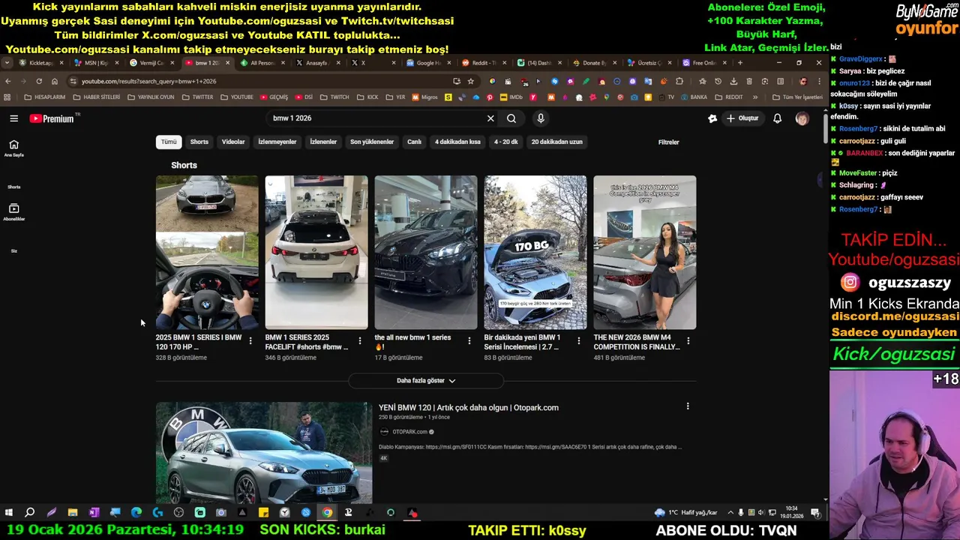
Task: Open options for 'the all new bmw 1 series' short
Action: (469, 341)
